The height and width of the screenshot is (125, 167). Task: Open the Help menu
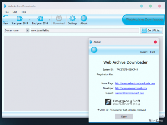(23, 12)
